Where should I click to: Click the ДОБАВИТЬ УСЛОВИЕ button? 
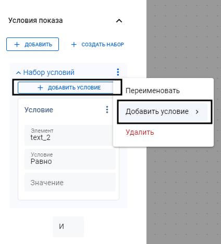coord(66,87)
